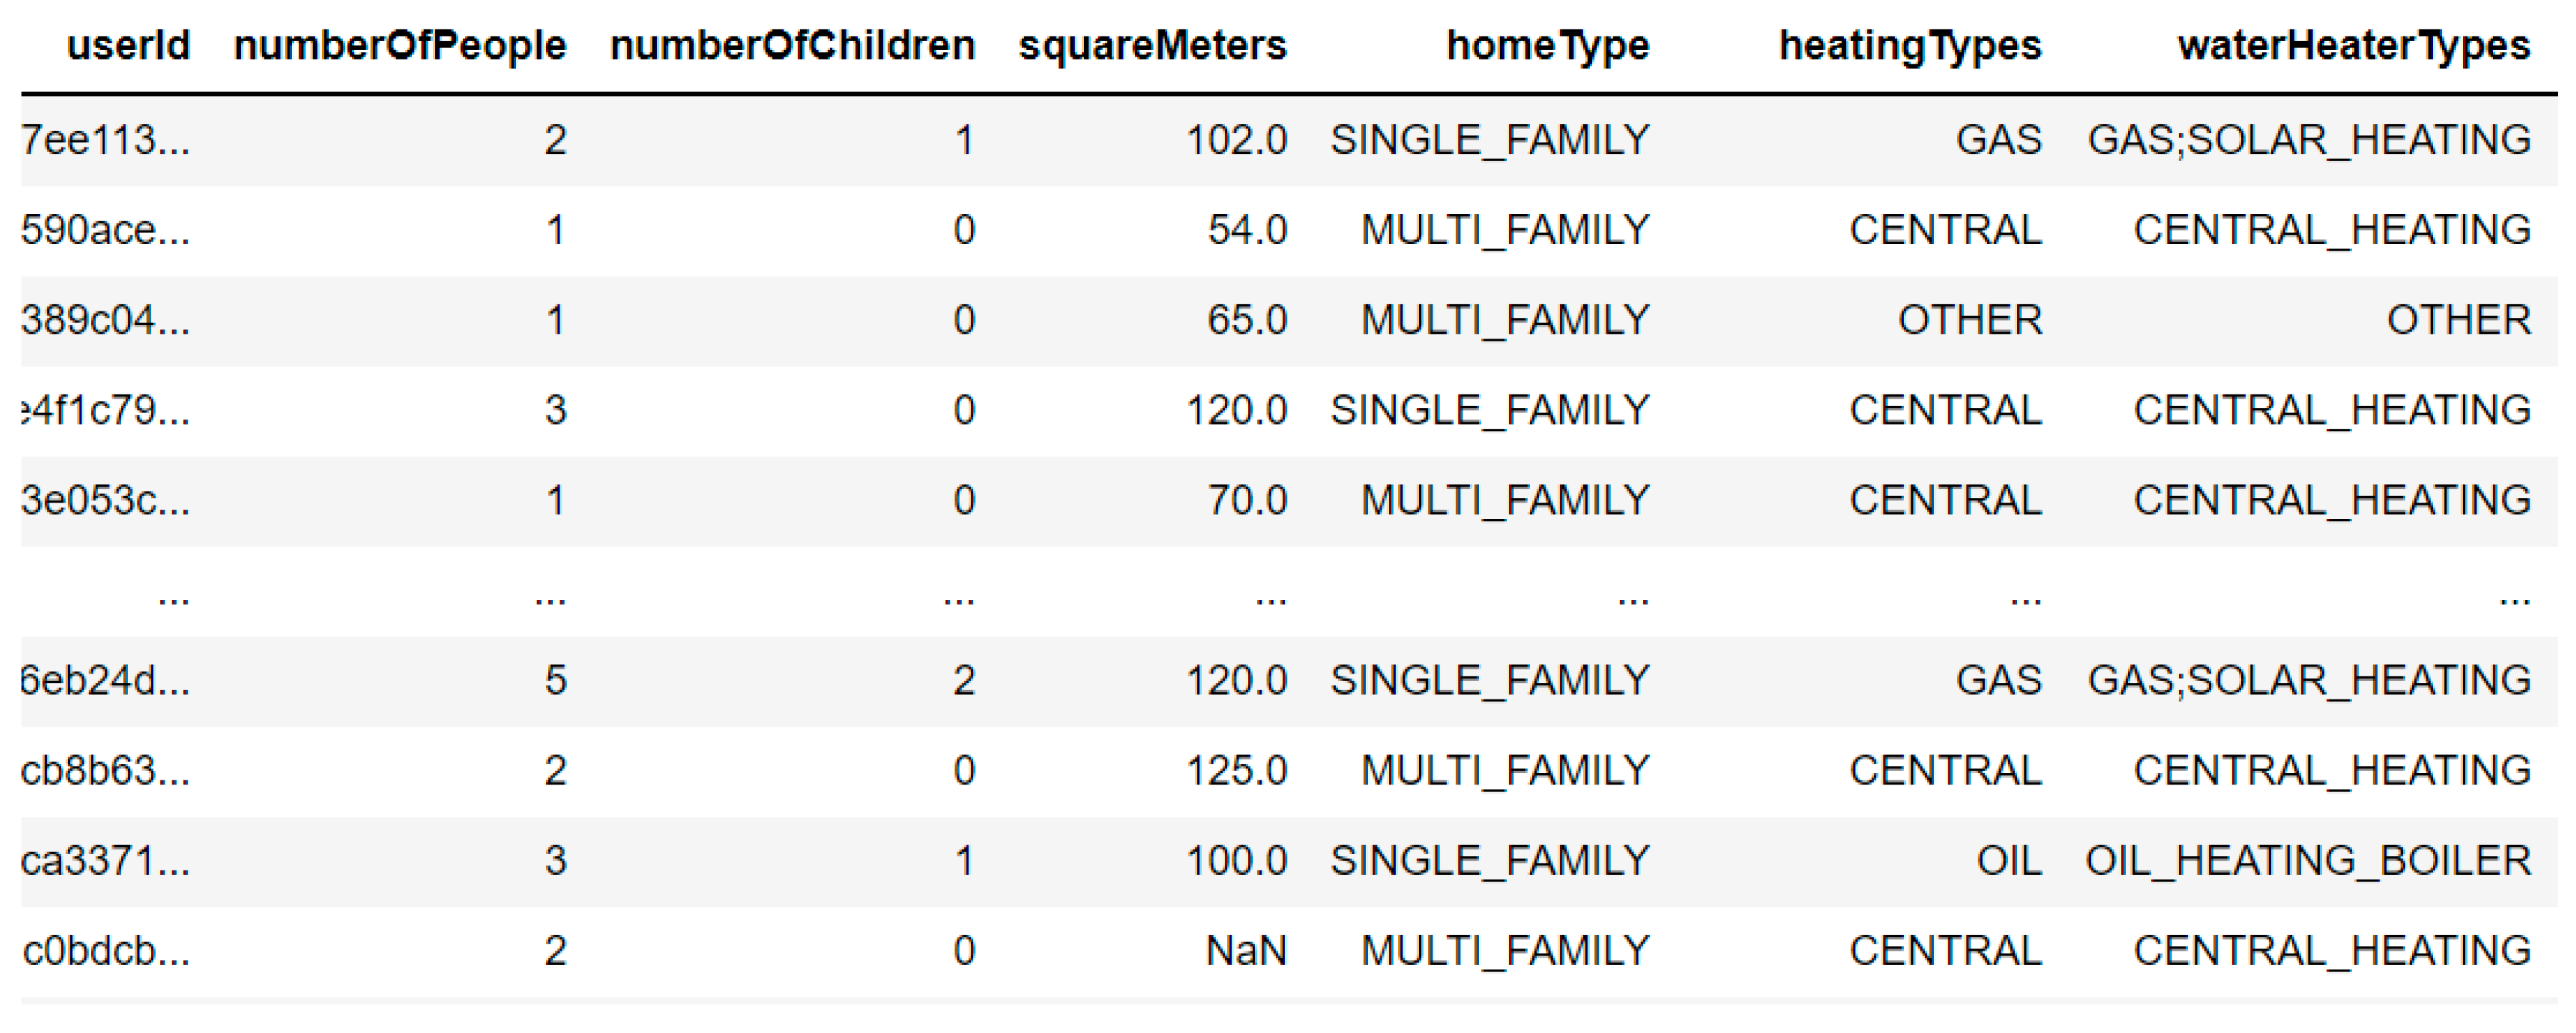Click the userId cell 6eb24d...
This screenshot has width=2576, height=1033.
[x=106, y=680]
